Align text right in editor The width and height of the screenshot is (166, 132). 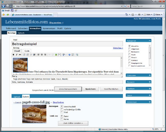45,55
